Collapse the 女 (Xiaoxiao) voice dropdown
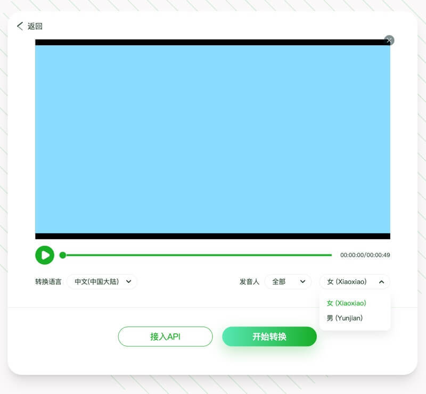Viewport: 426px width, 394px height. (x=355, y=282)
